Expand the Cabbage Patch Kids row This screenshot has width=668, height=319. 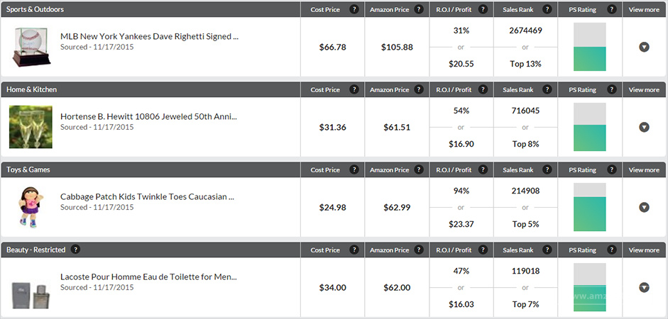644,207
